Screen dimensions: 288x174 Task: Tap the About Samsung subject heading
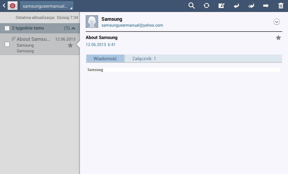(x=102, y=37)
